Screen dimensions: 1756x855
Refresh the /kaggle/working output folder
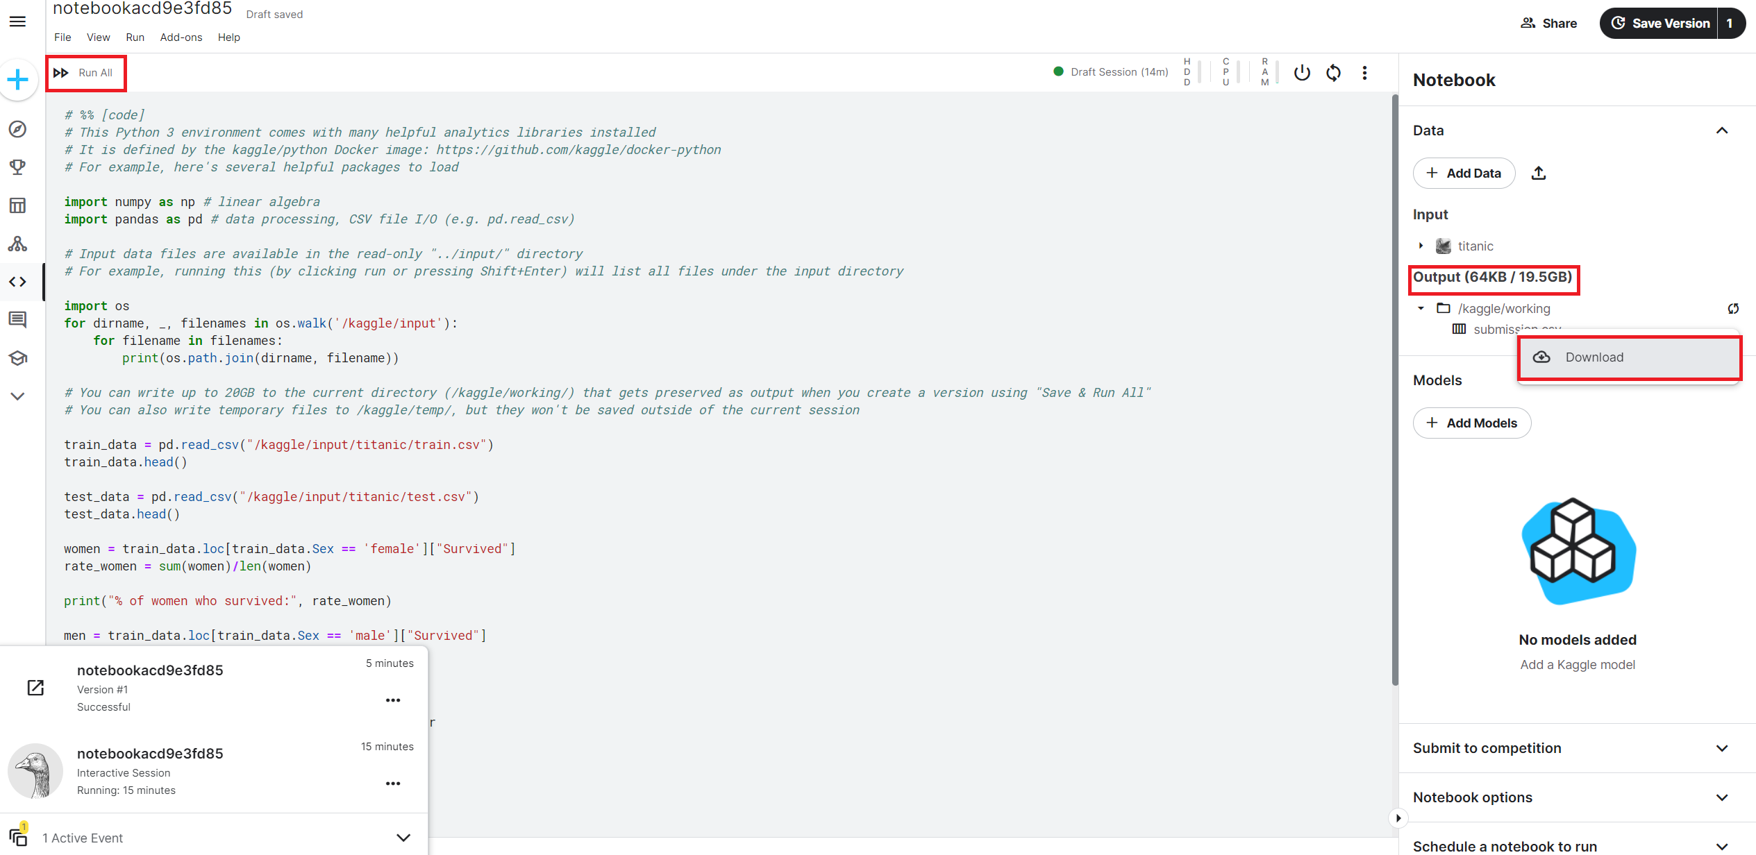point(1733,309)
